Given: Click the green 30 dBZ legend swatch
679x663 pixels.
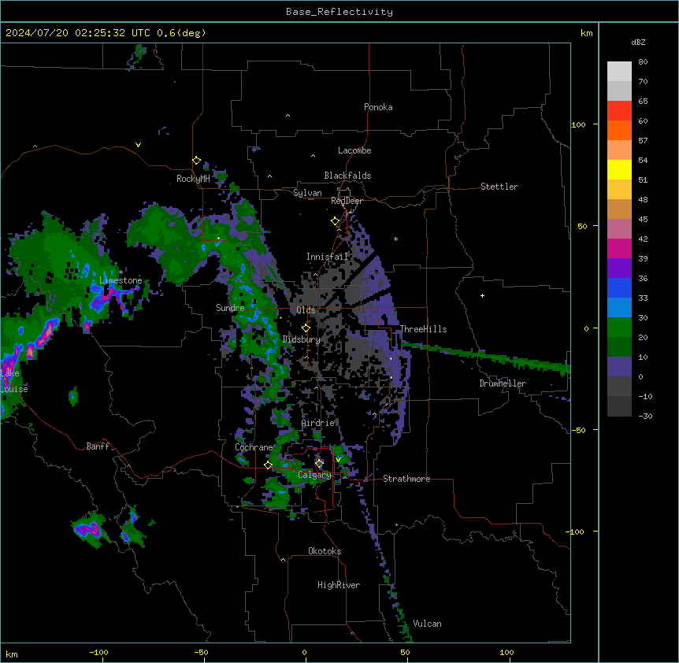Looking at the screenshot, I should tap(619, 328).
